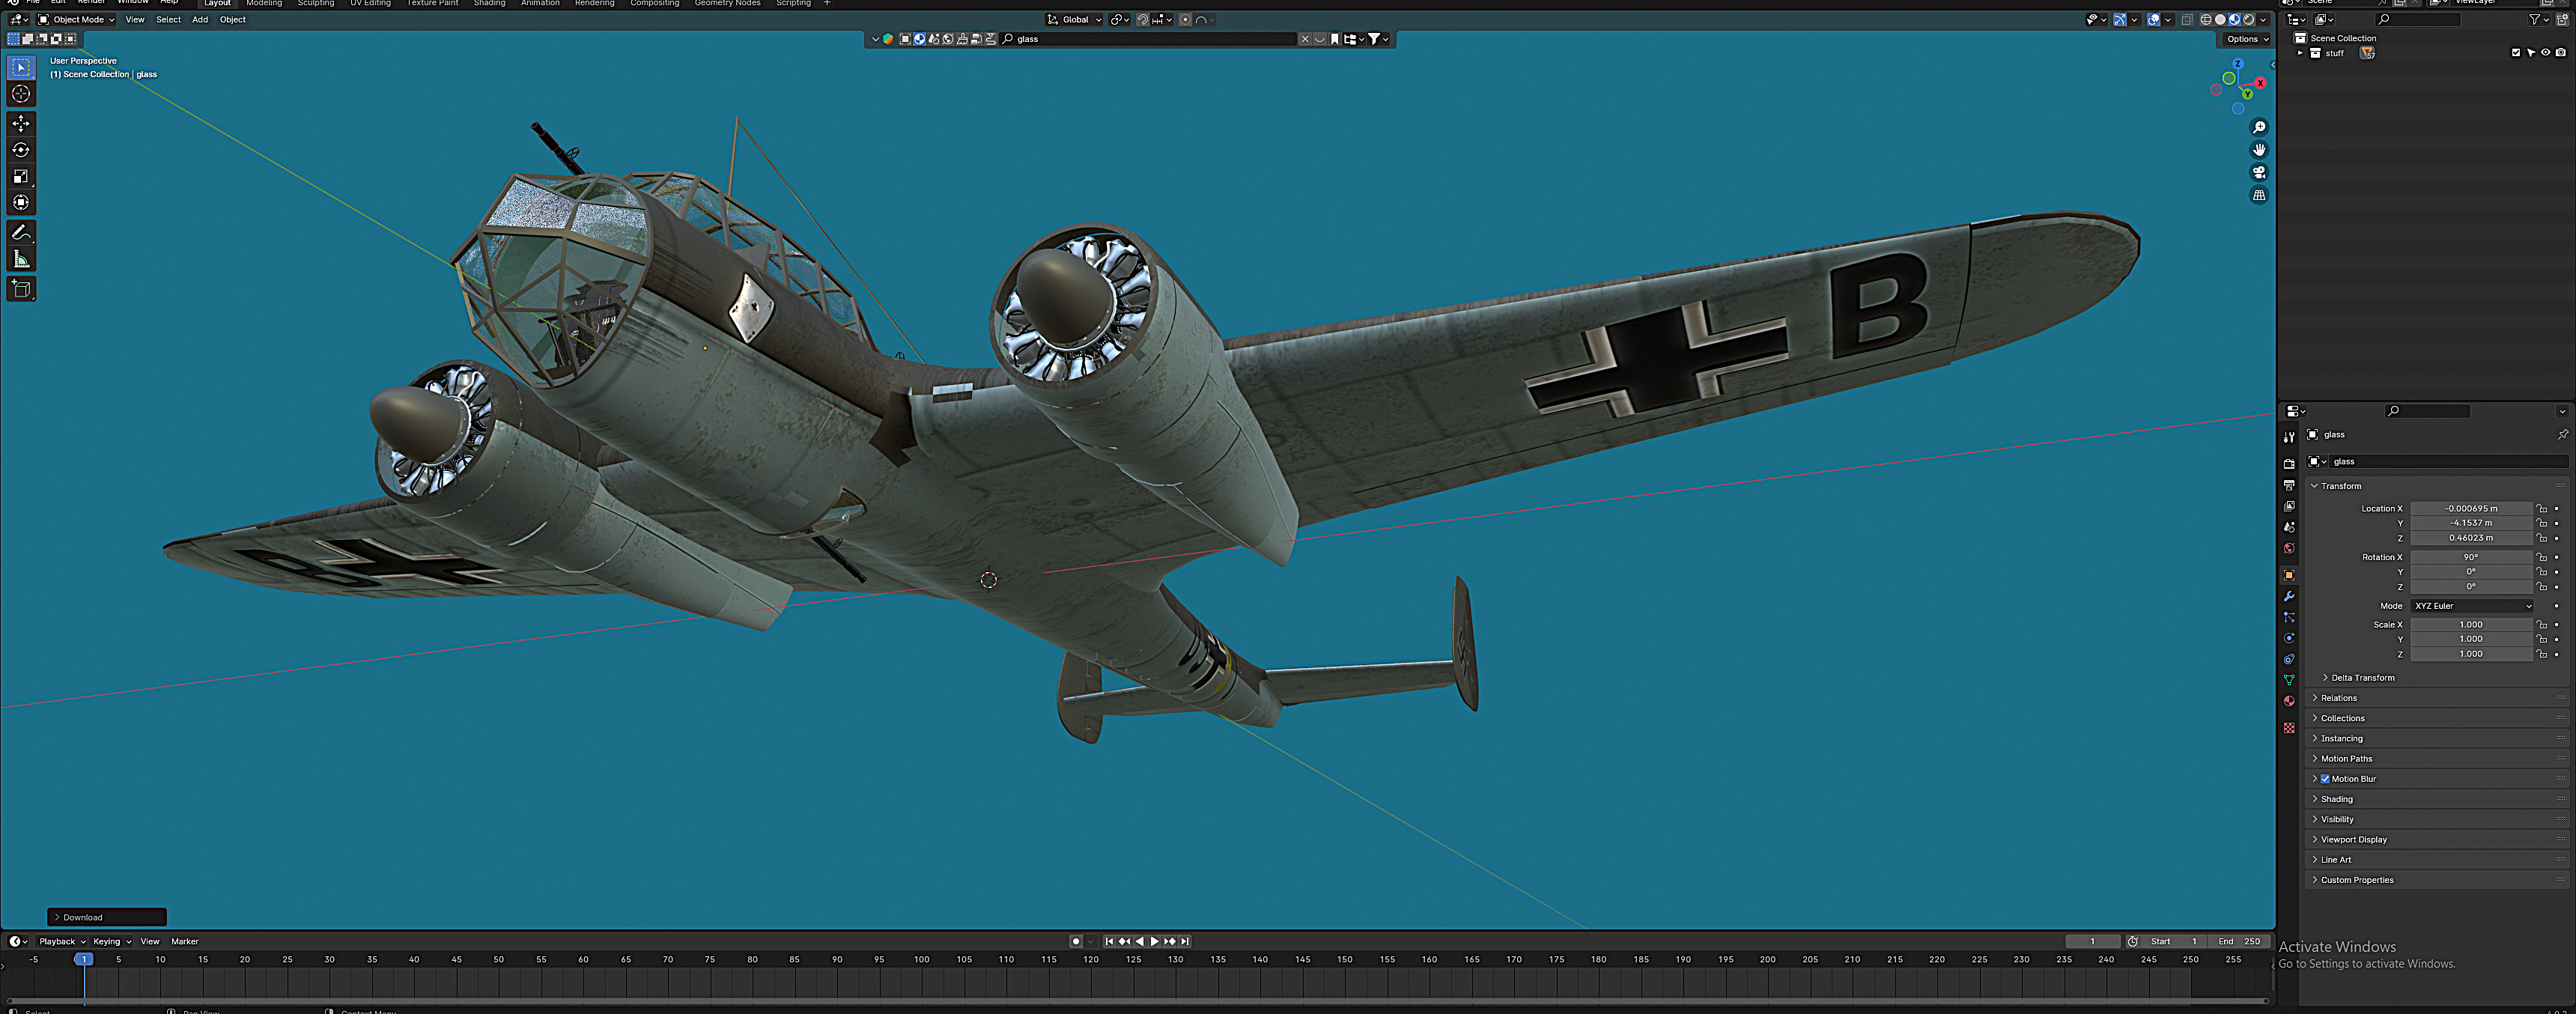Select the Cursor tool in the left toolbar
Viewport: 2576px width, 1014px height.
tap(21, 94)
